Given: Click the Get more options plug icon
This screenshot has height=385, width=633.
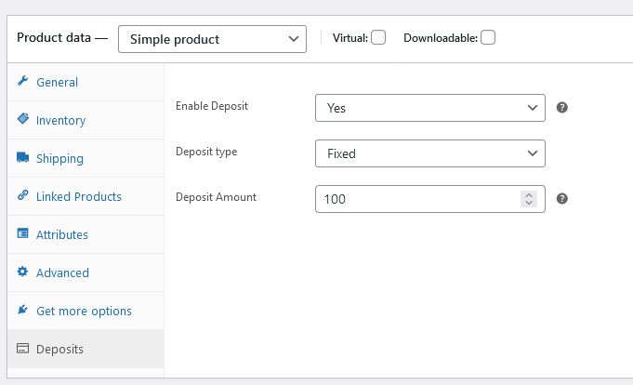Looking at the screenshot, I should 22,310.
